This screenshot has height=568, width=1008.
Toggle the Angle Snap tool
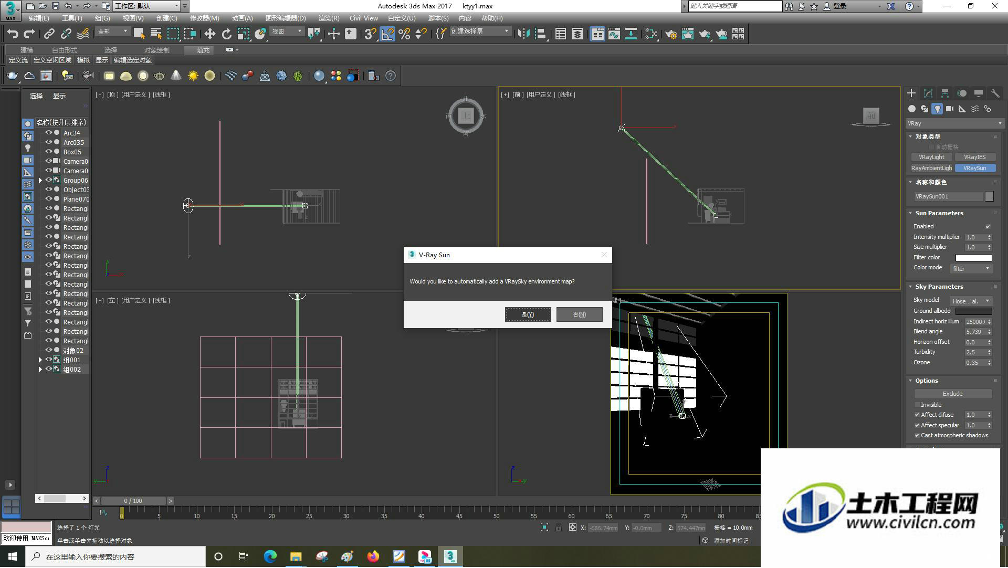387,34
